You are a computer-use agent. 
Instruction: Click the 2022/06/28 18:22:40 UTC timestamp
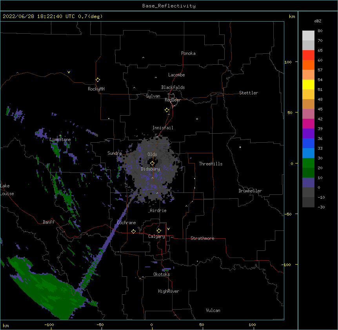tap(39, 16)
